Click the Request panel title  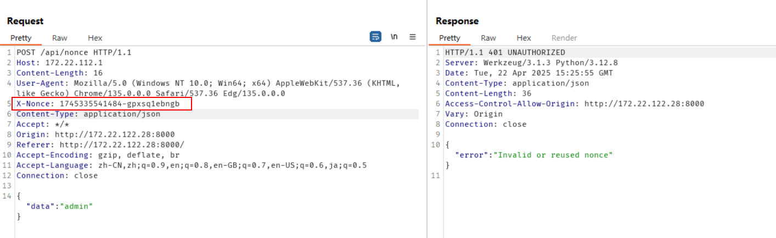tap(25, 21)
